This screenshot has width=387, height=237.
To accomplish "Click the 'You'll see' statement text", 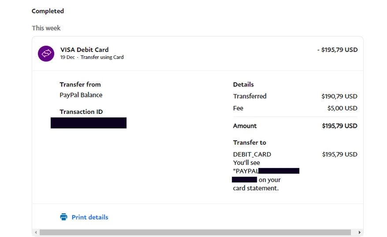I will pyautogui.click(x=246, y=163).
